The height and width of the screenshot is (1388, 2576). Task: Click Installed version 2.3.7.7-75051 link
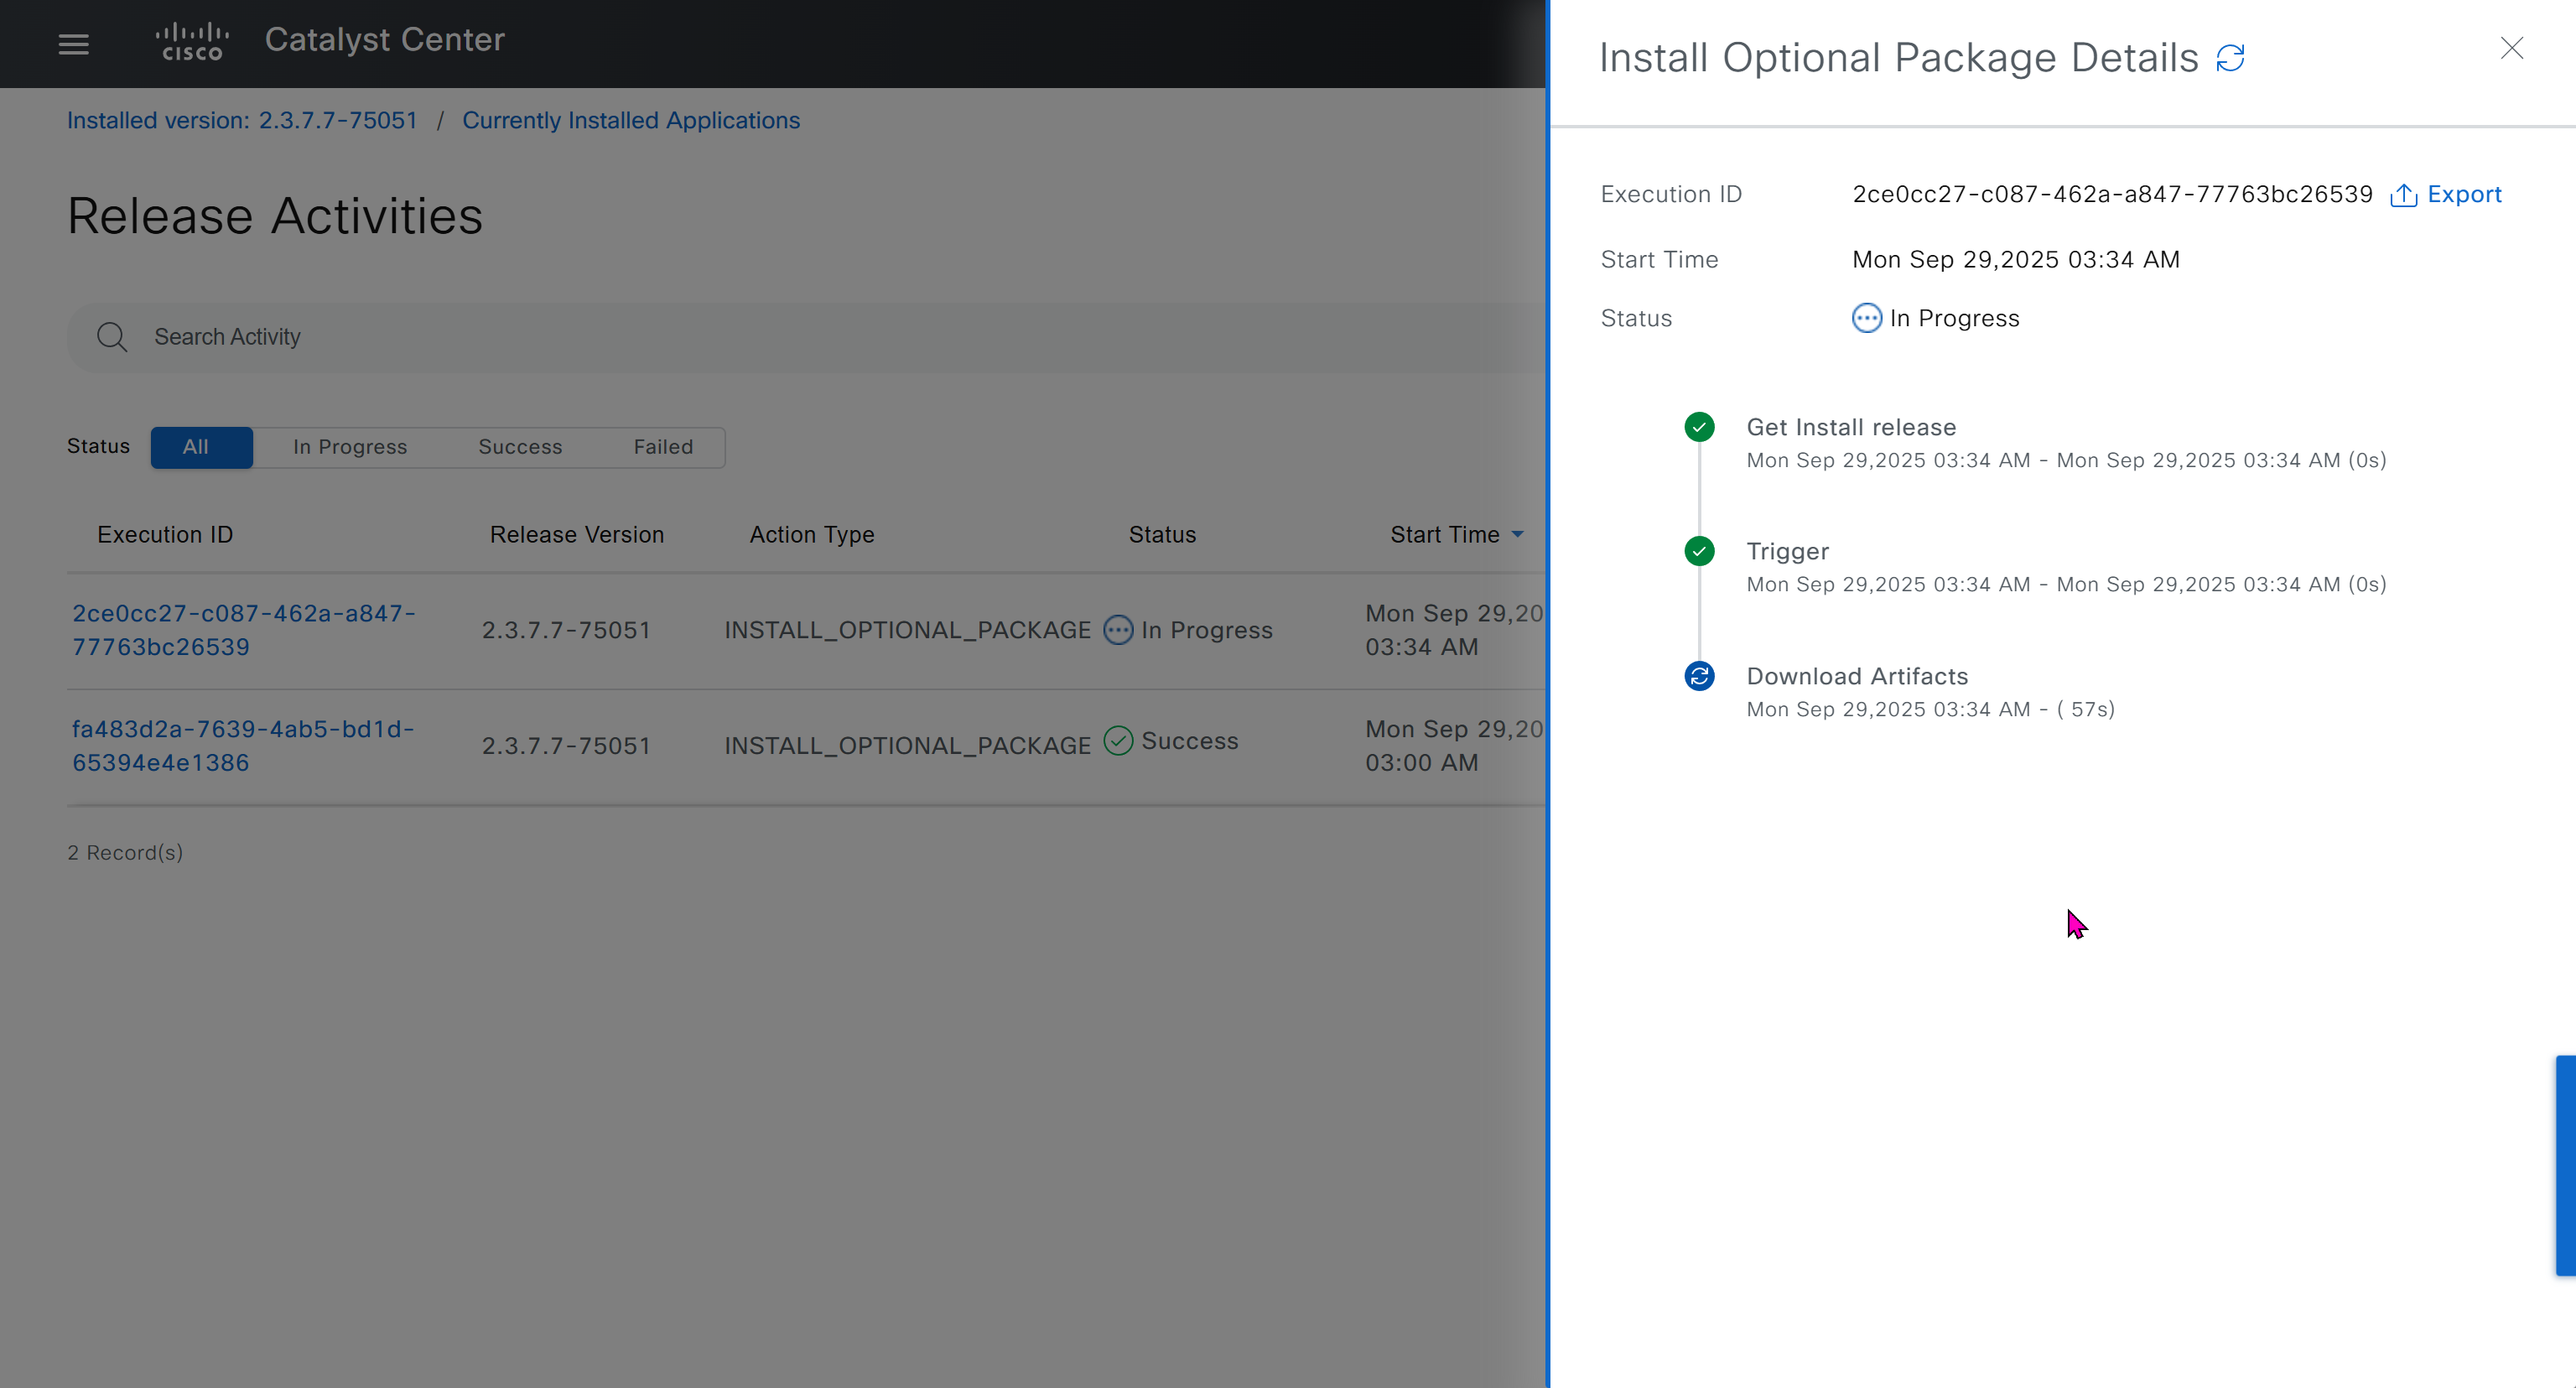point(241,120)
